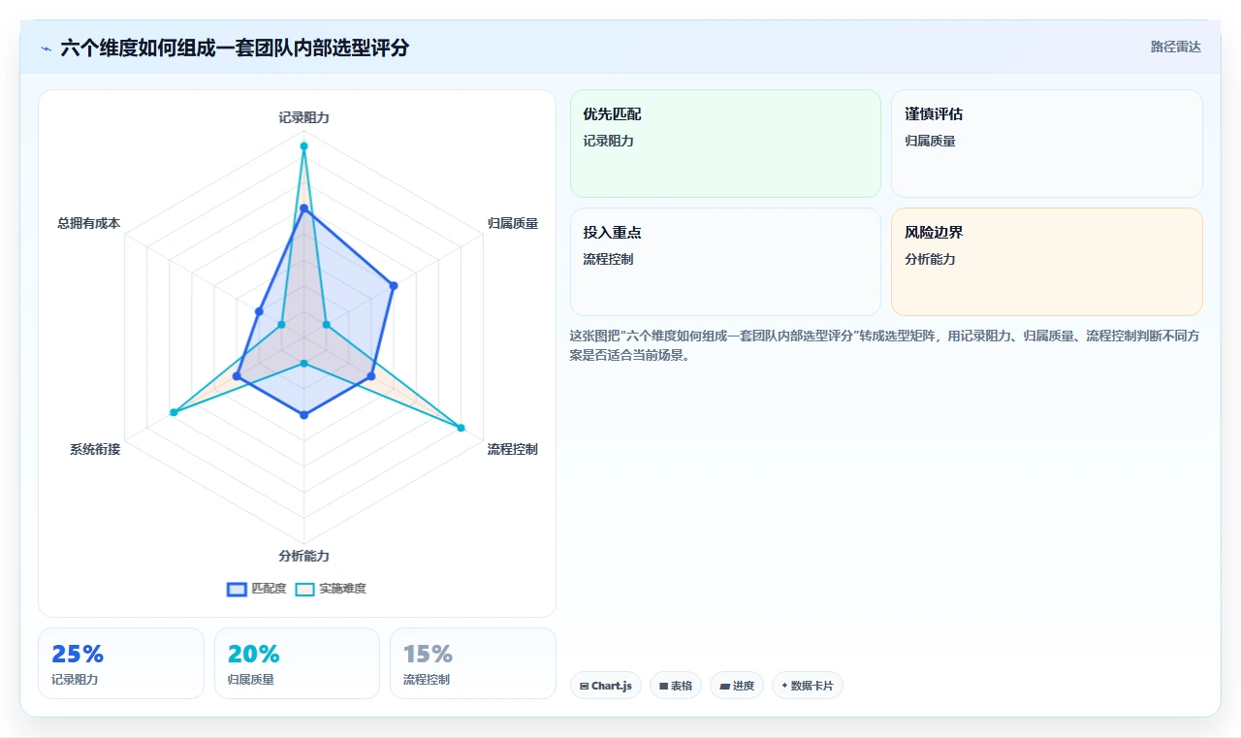Toggle the 实施难度 legend color box
Screen dimensions: 1241x738
[x=304, y=589]
